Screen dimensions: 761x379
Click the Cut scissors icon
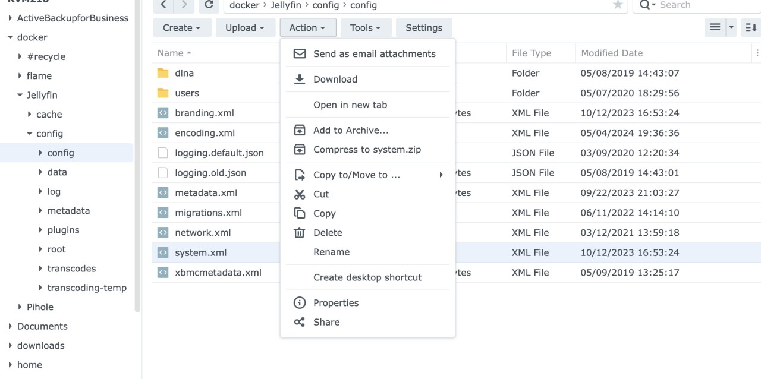click(x=300, y=194)
